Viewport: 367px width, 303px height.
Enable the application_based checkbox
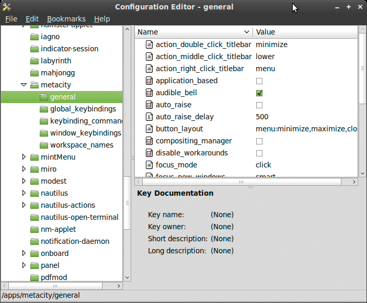coord(259,81)
